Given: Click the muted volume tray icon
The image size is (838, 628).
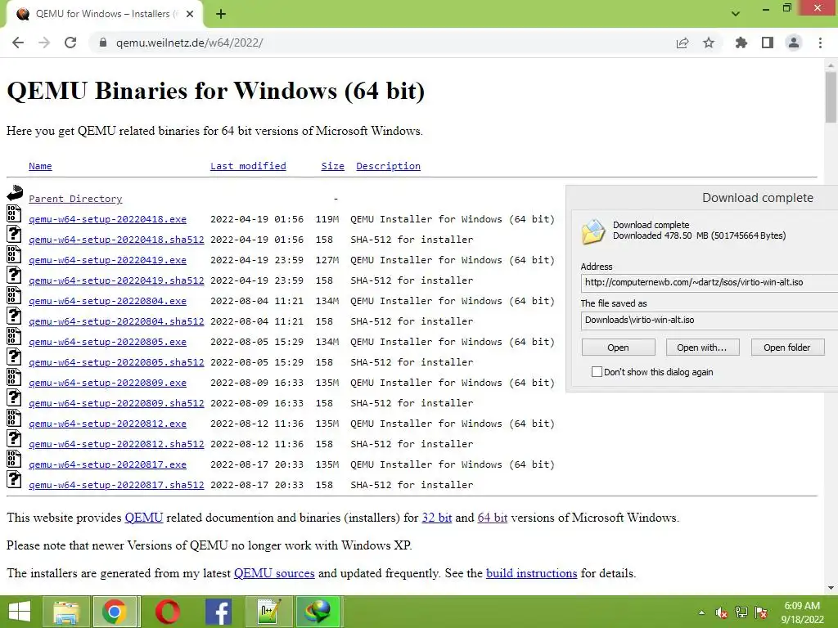Looking at the screenshot, I should 722,613.
